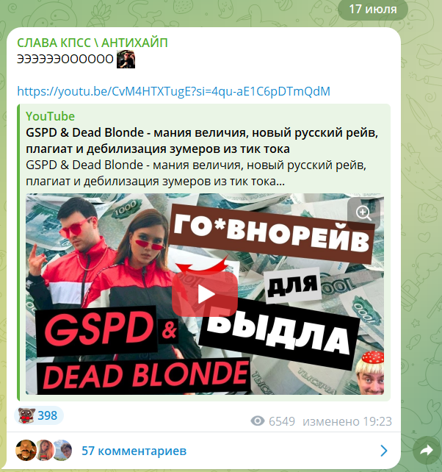This screenshot has height=472, width=442.
Task: Click the bold GSPD & Dead Blonde title
Action: point(202,140)
